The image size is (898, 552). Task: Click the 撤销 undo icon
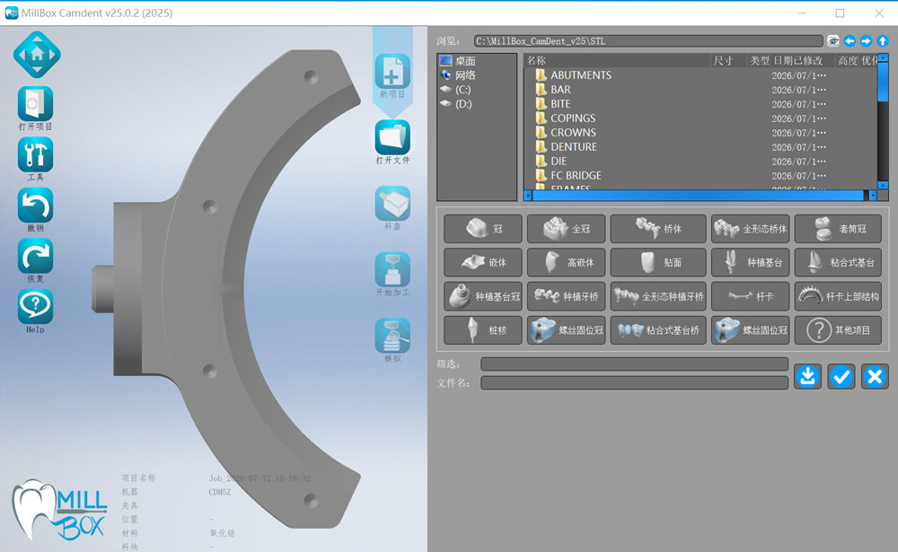point(36,205)
